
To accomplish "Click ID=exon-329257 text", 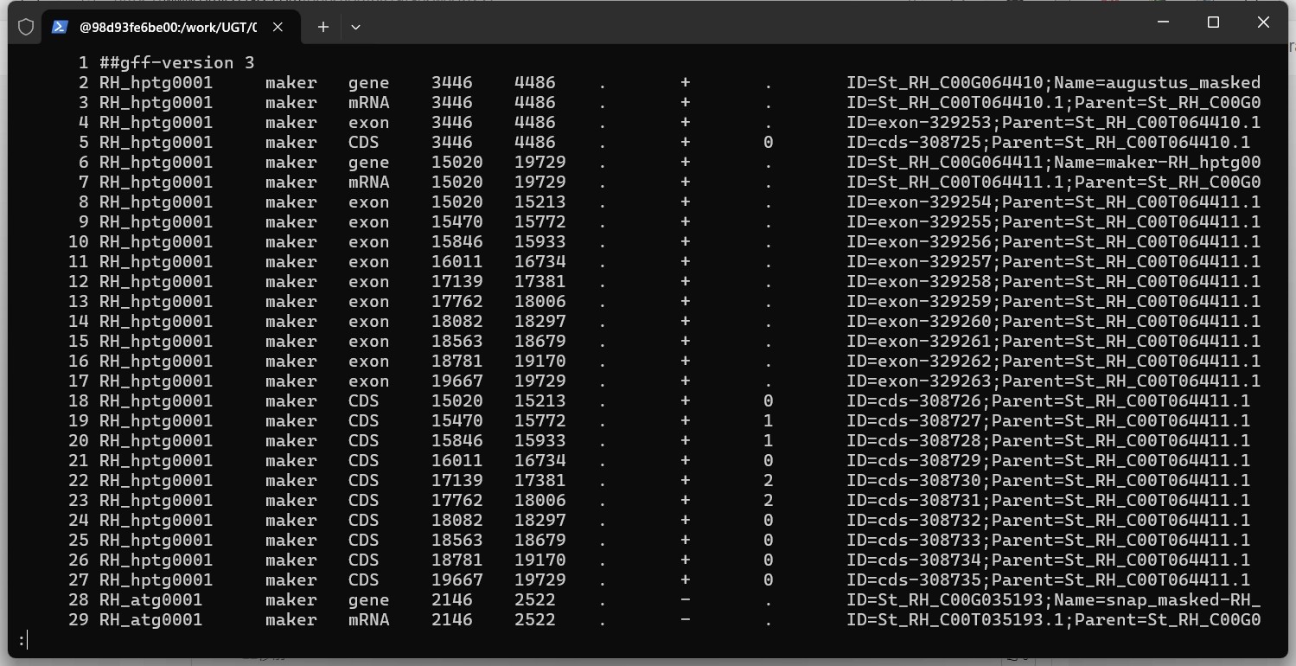I will (x=919, y=261).
